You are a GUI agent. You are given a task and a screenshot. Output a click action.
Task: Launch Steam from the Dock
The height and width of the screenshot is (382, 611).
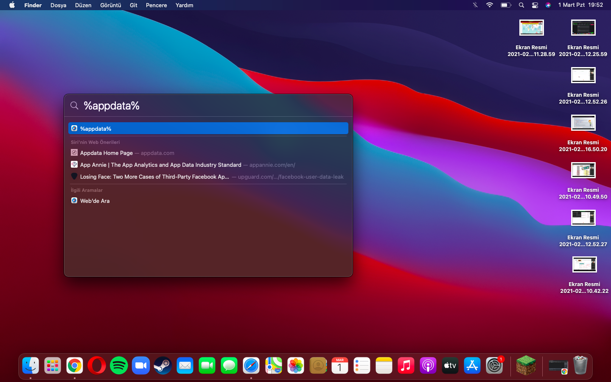click(163, 365)
